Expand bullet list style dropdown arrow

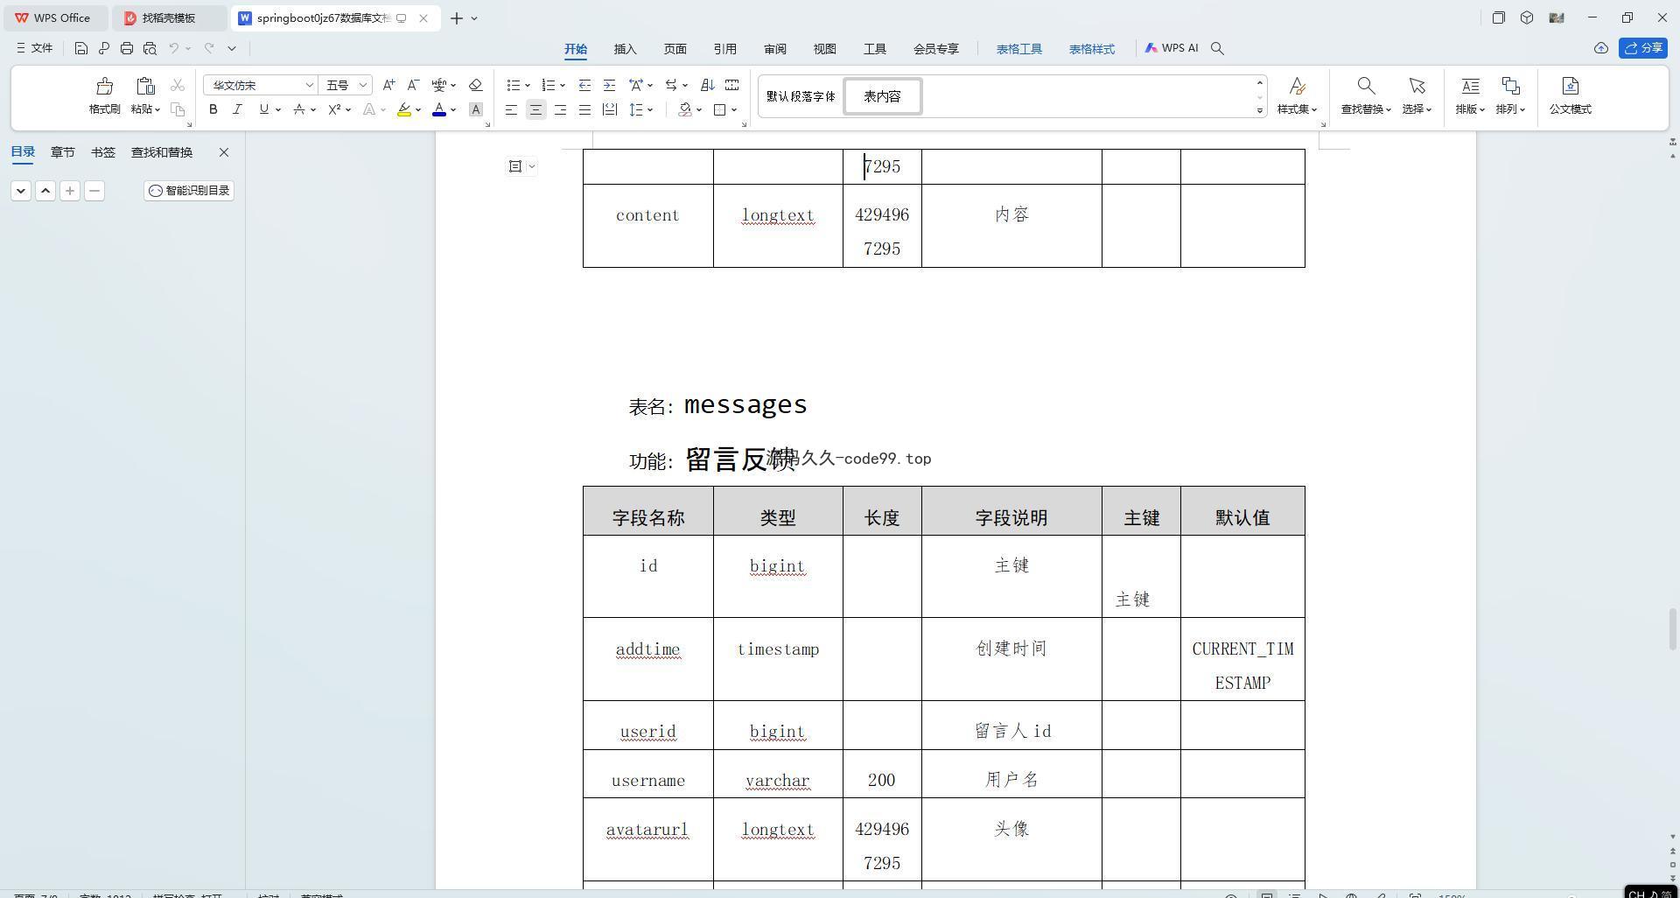point(527,85)
